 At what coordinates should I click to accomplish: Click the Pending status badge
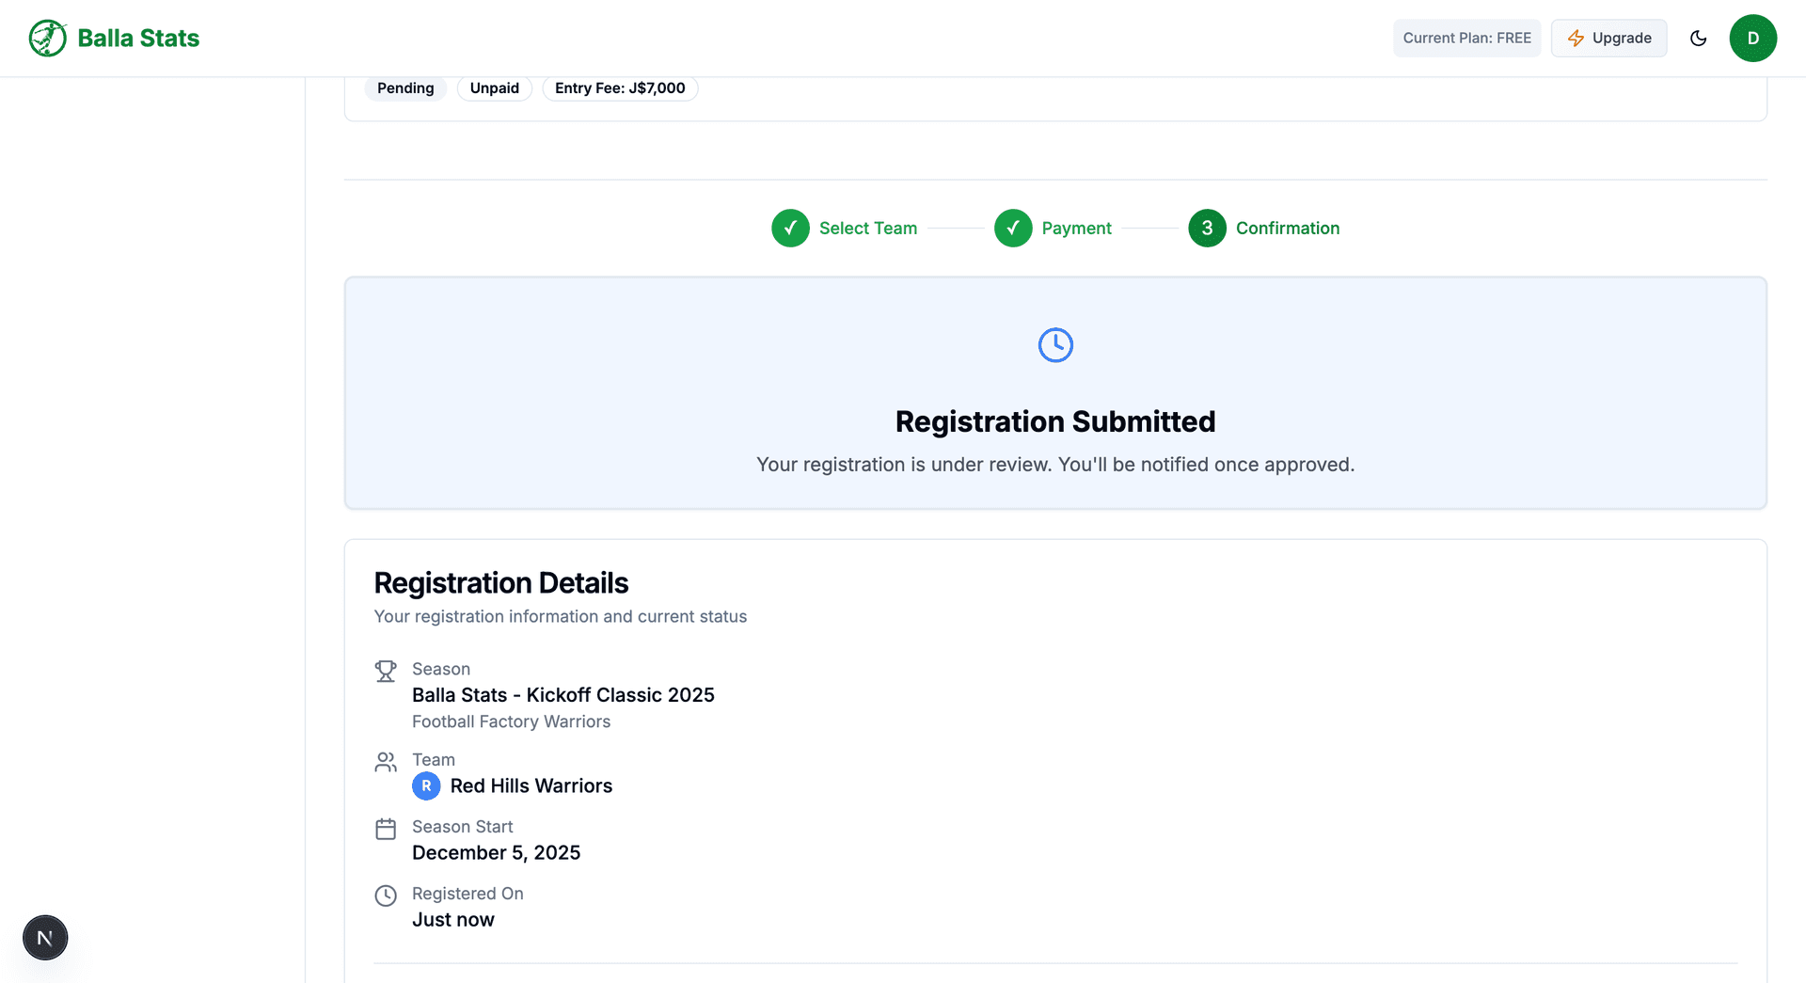coord(405,87)
